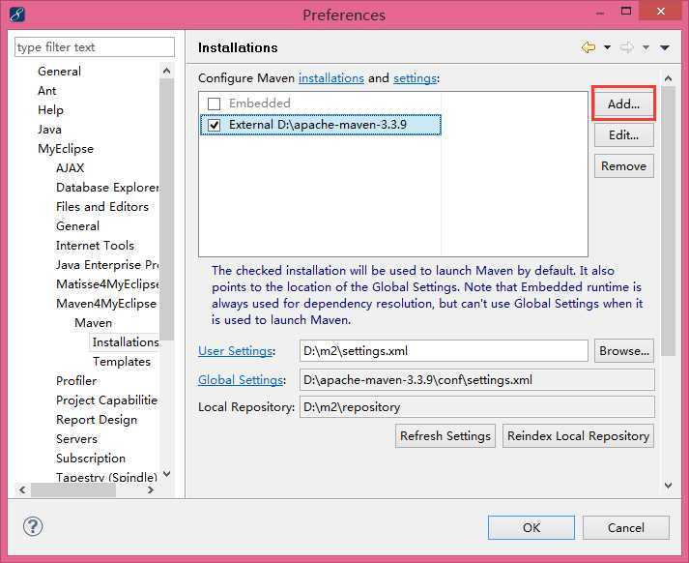
Task: Click the tree vertical scrollbar thumb
Action: point(166,209)
